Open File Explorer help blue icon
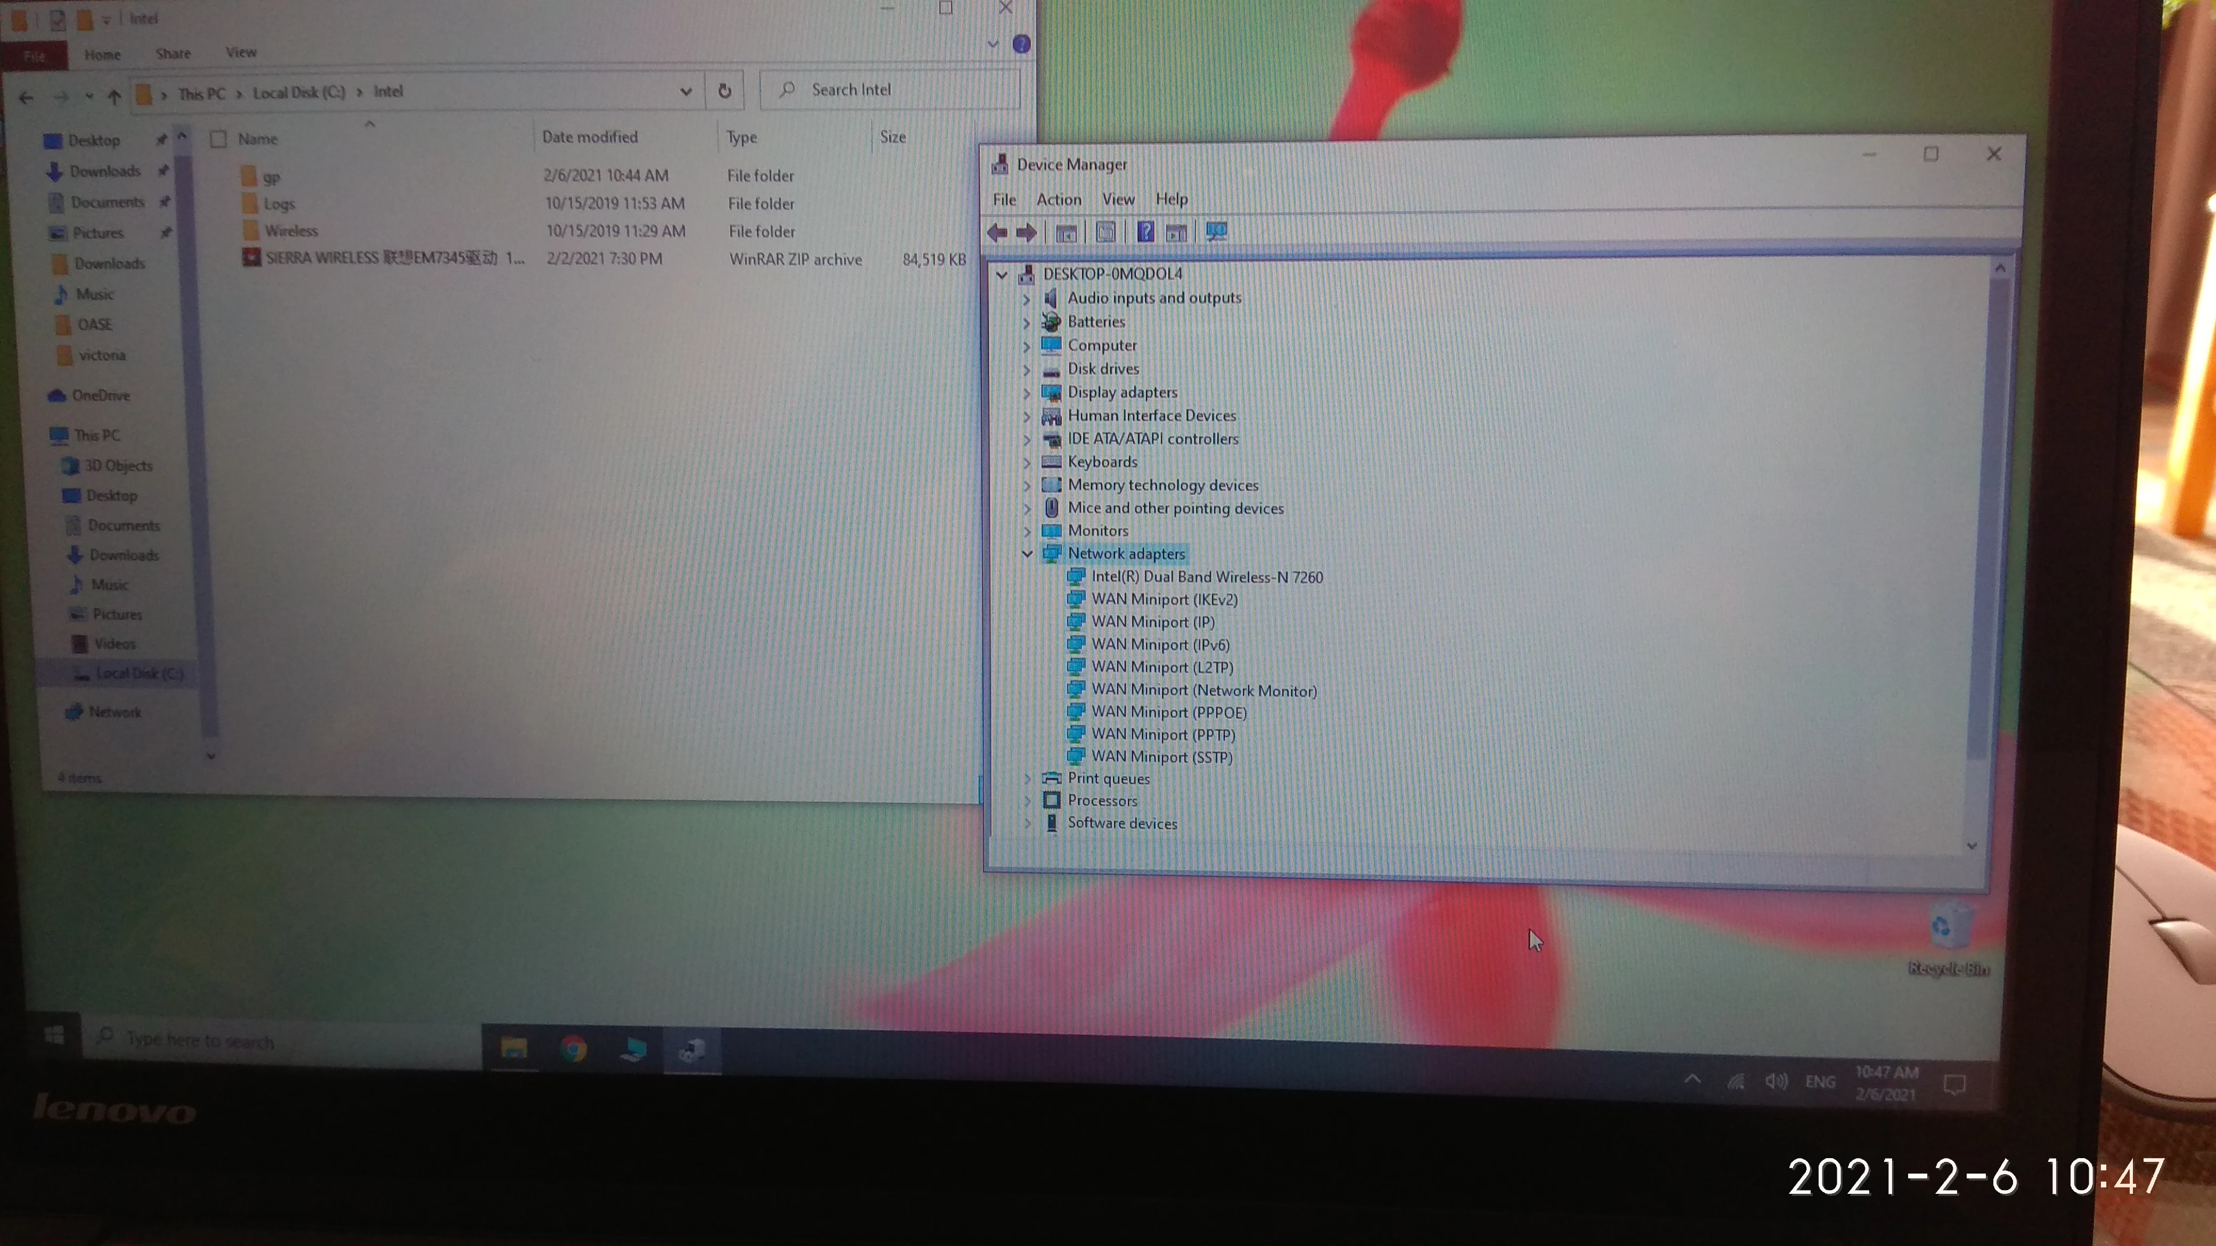2216x1246 pixels. pyautogui.click(x=1021, y=44)
